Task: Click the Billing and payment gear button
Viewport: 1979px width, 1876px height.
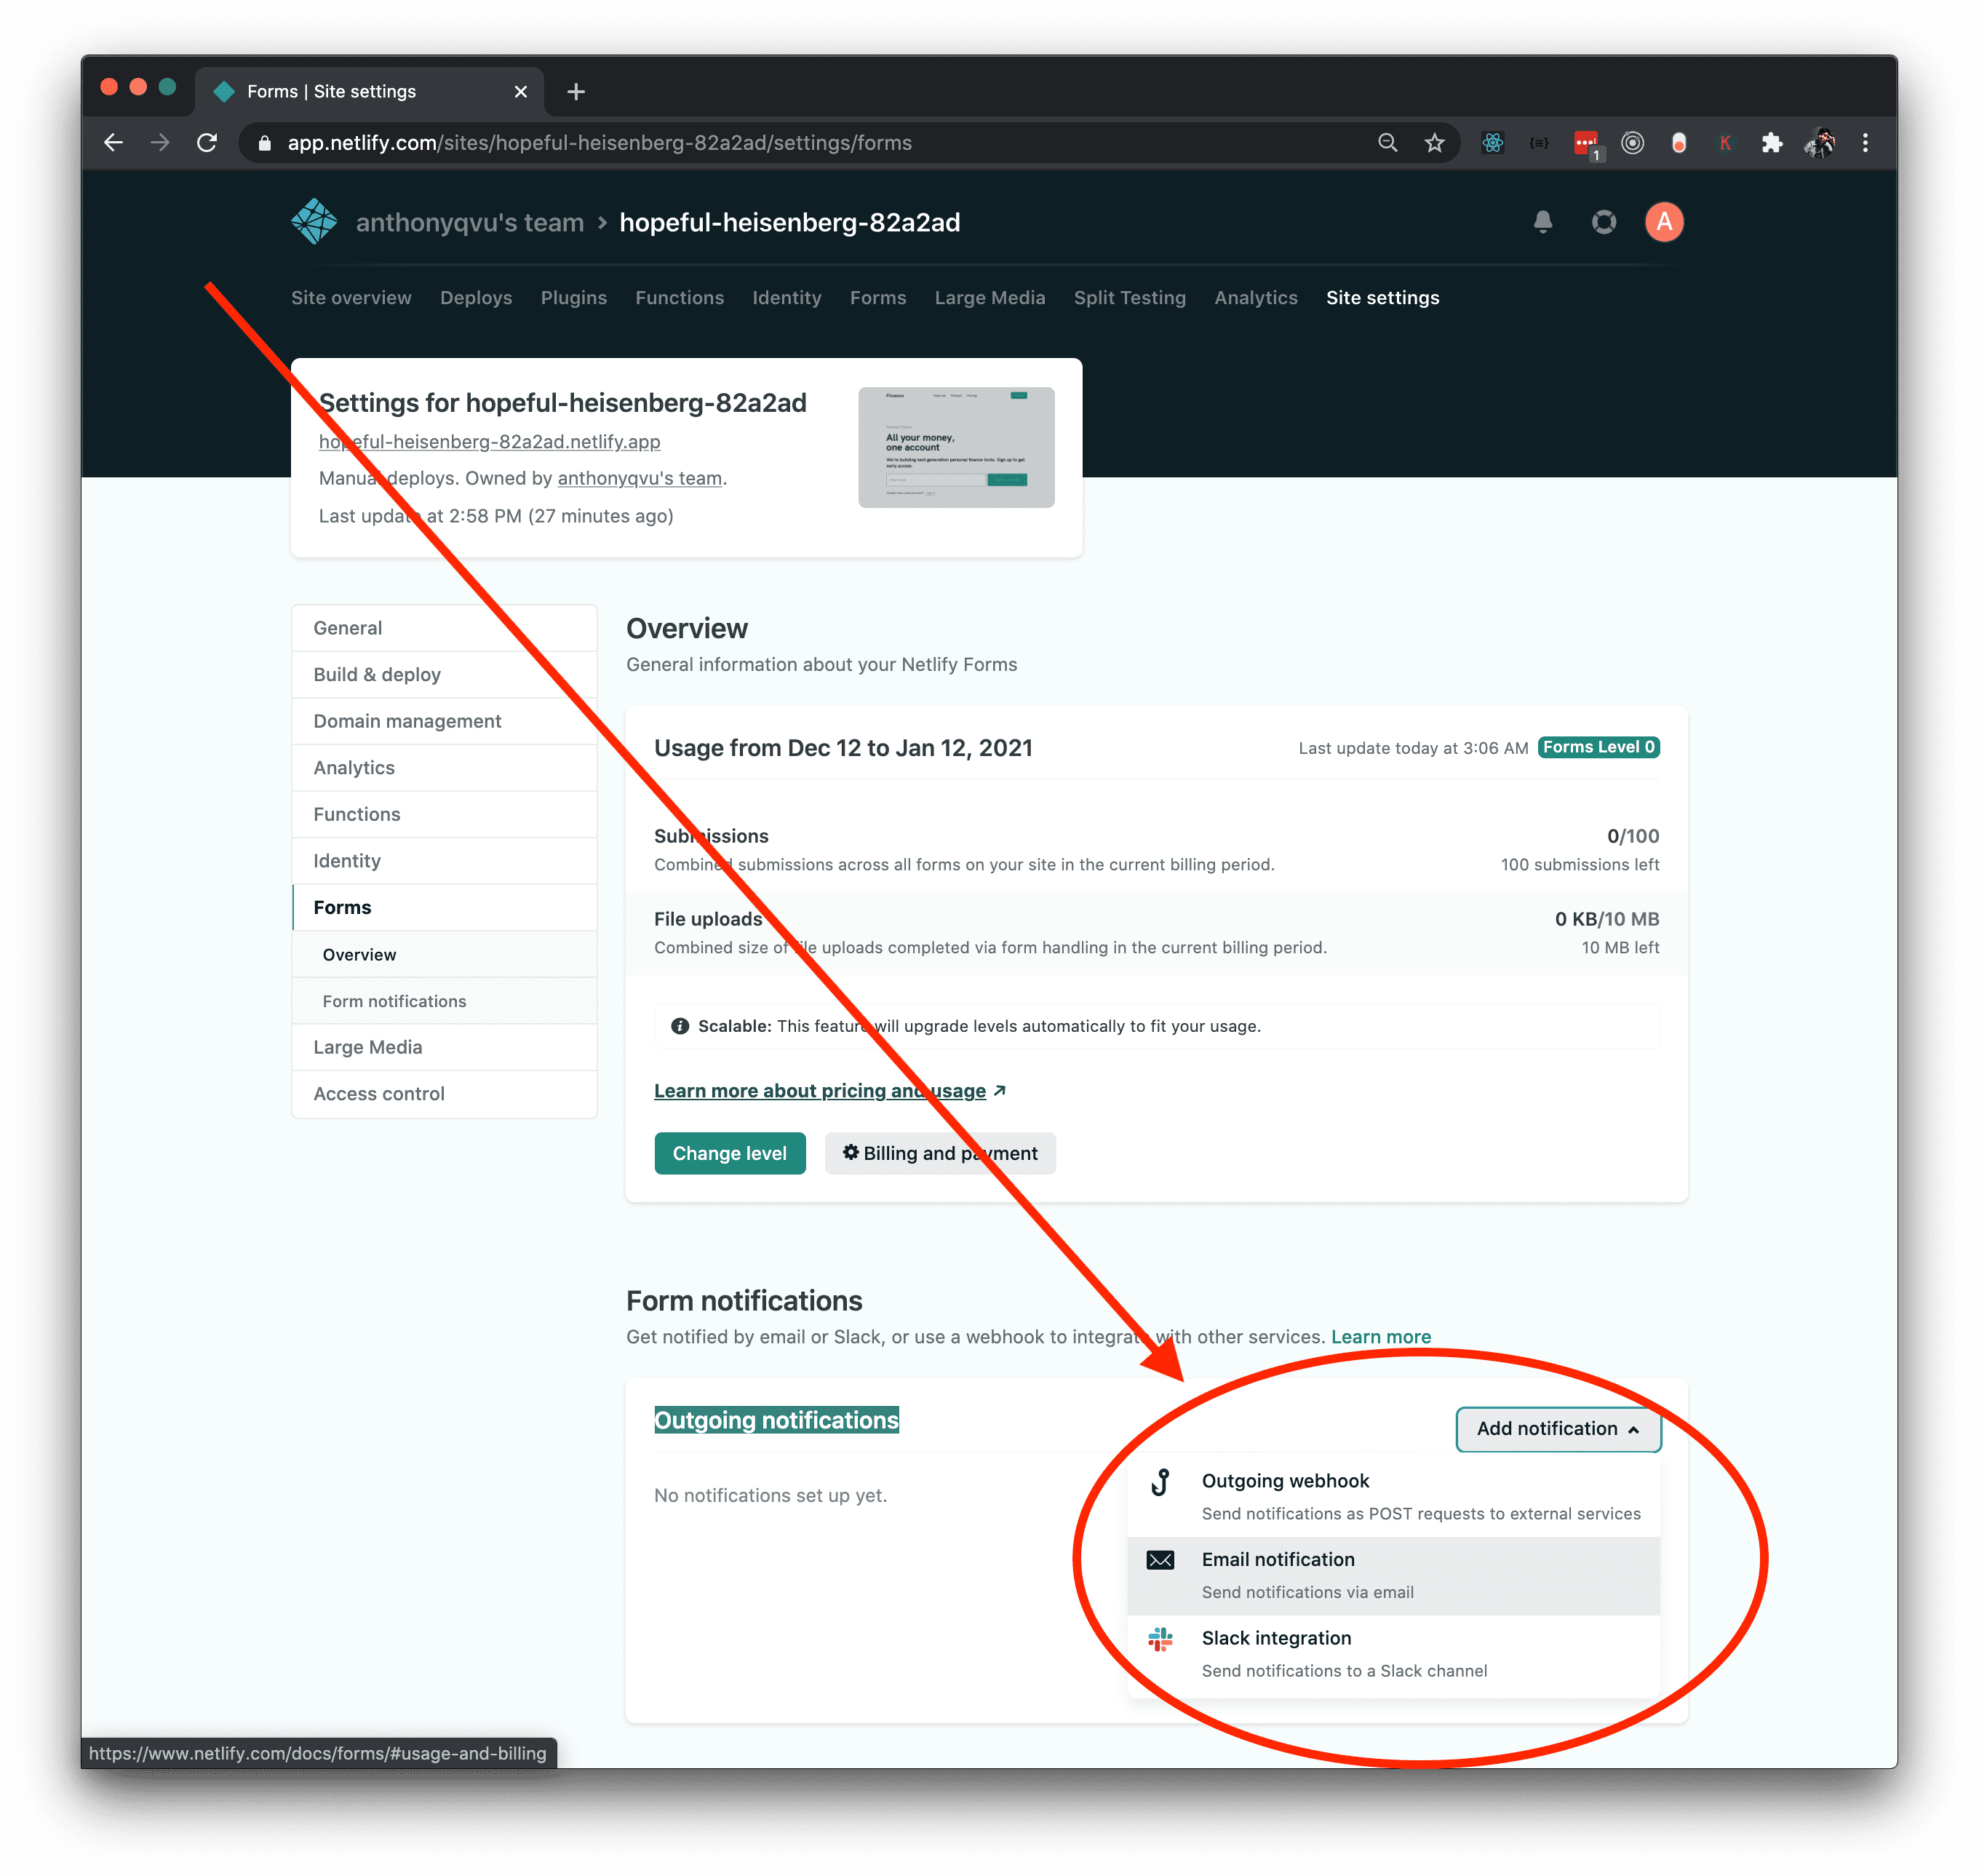Action: [940, 1153]
